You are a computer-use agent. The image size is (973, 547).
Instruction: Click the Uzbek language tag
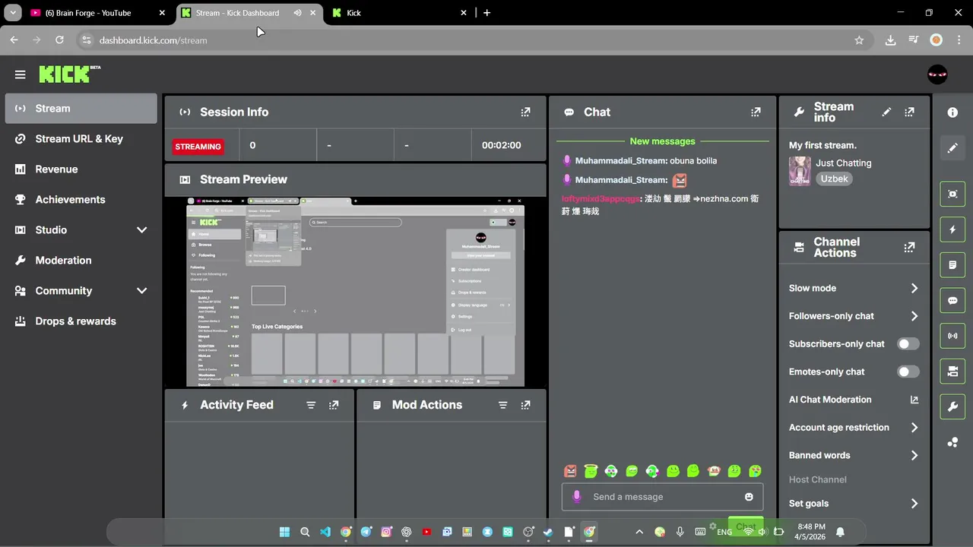point(834,179)
